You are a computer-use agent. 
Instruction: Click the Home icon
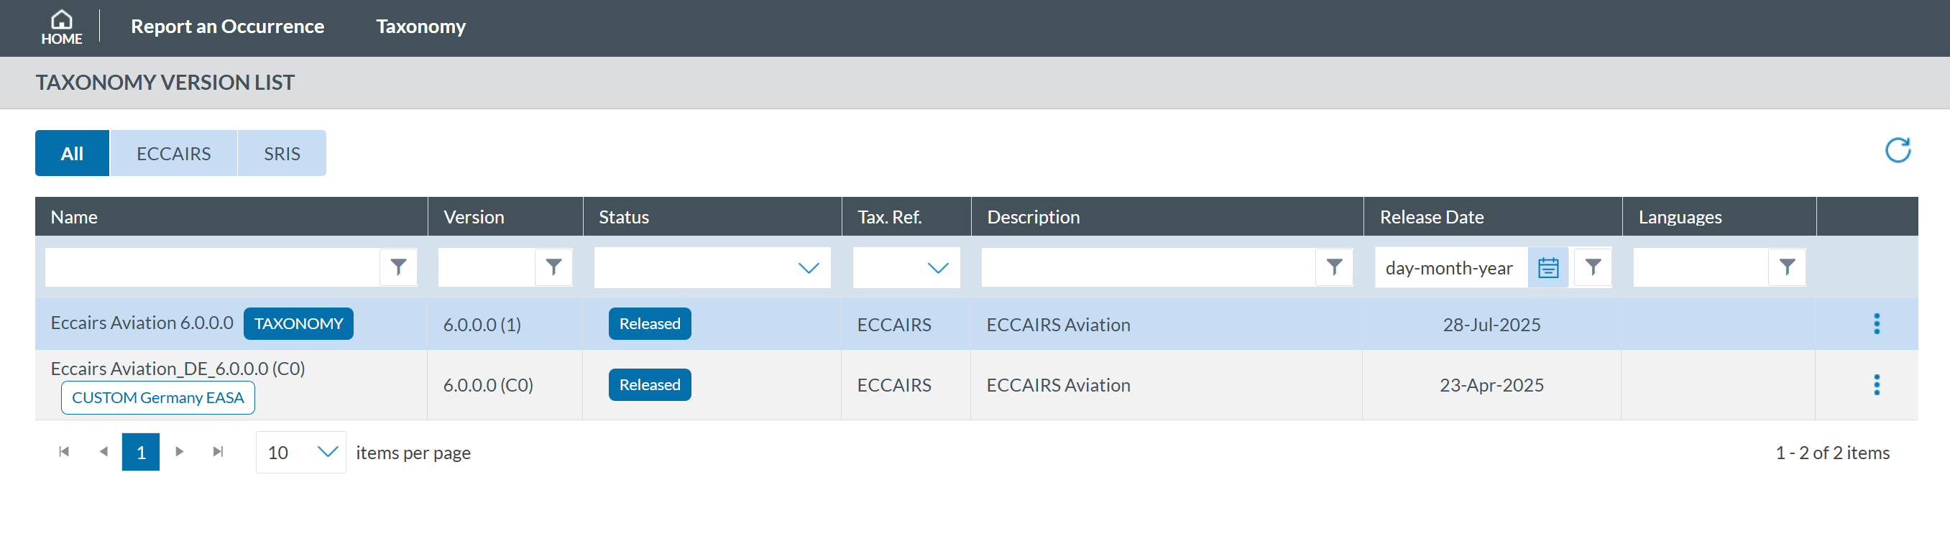(61, 27)
